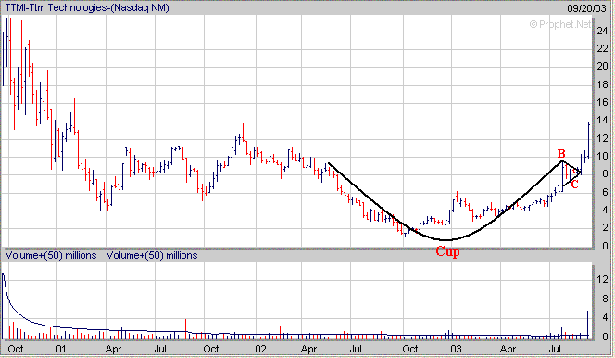Click the date '09/20/03' in the header
615x358 pixels.
point(586,7)
